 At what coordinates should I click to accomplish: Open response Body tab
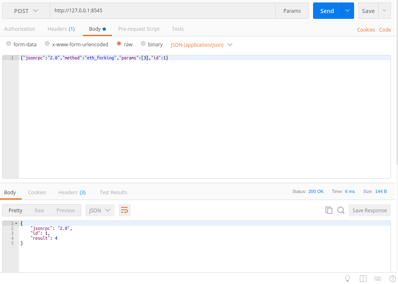[x=10, y=193]
